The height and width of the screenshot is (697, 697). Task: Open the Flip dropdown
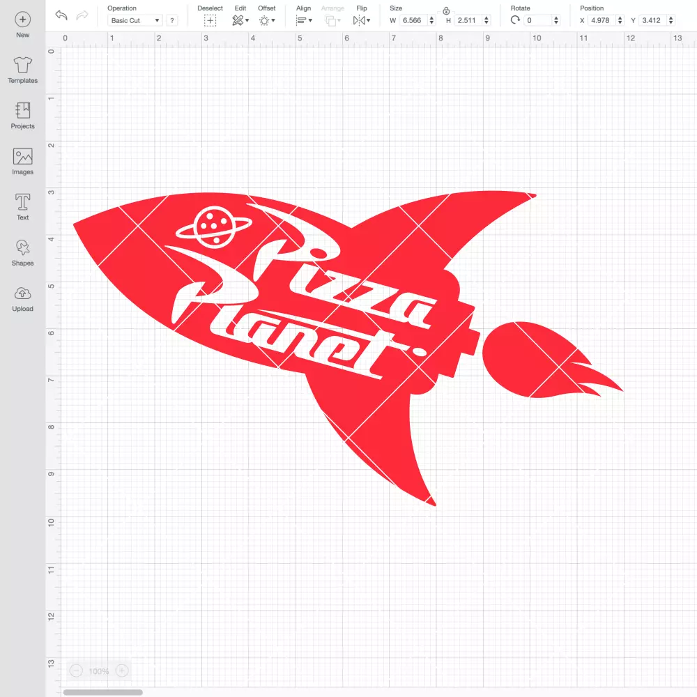click(362, 20)
